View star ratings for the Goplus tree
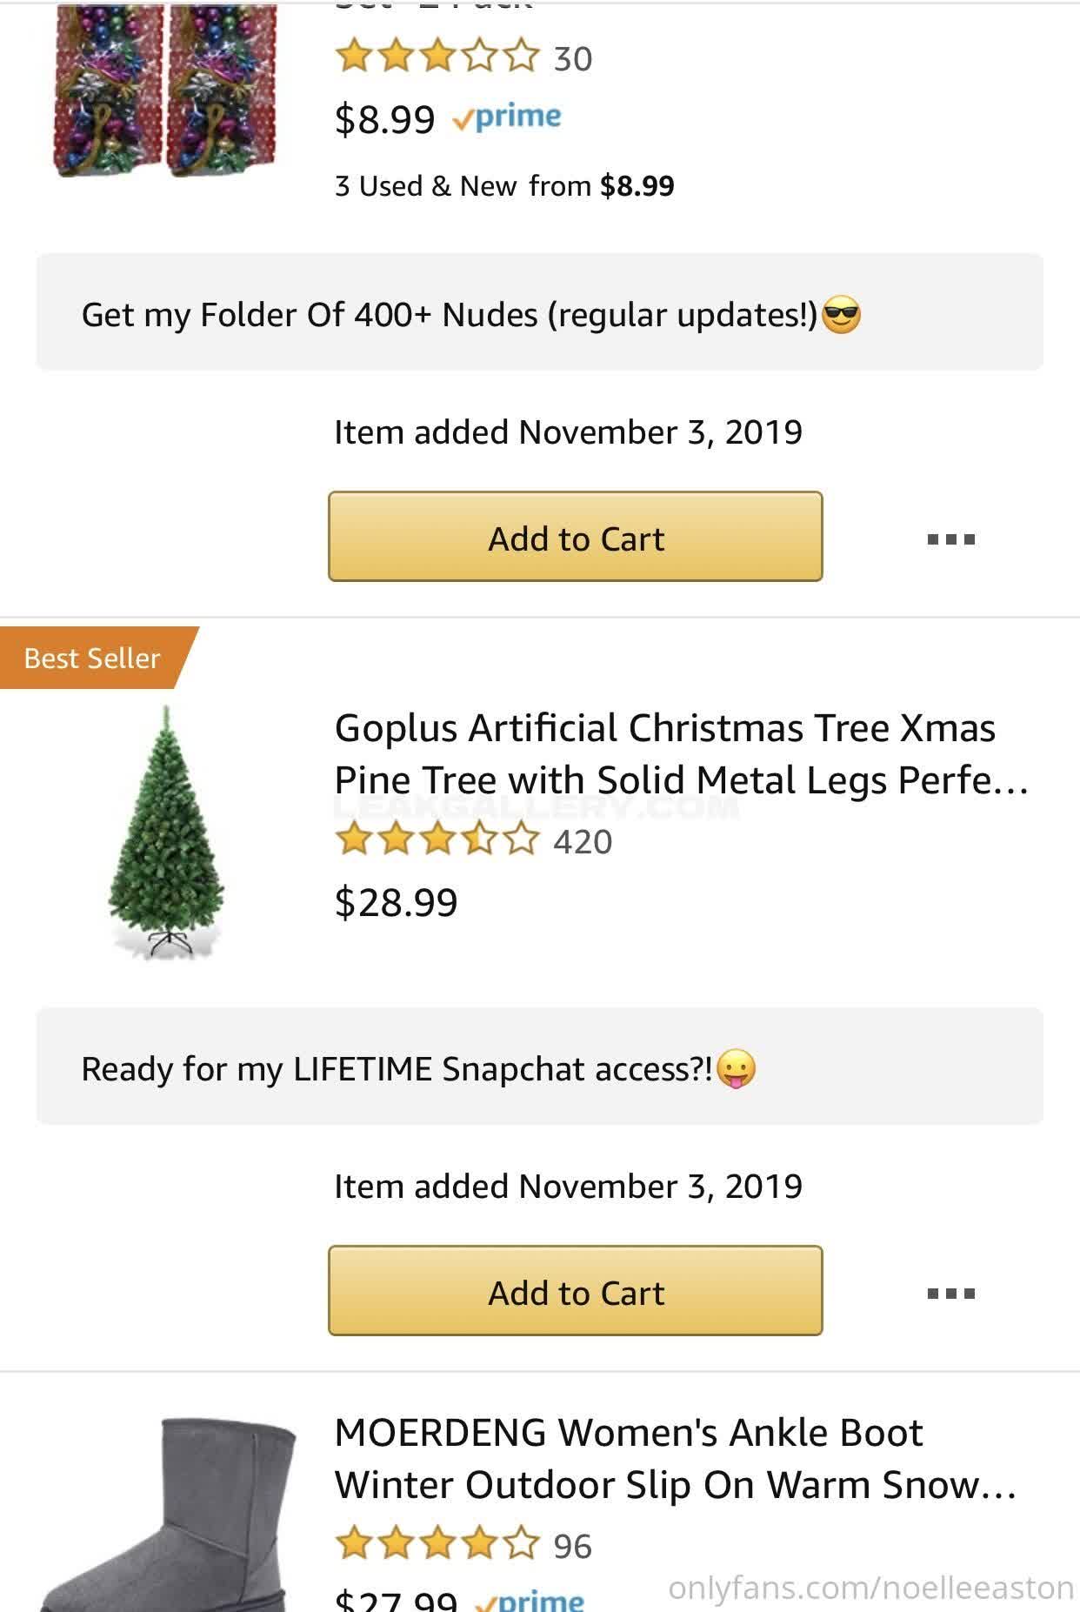This screenshot has width=1080, height=1612. pos(437,841)
